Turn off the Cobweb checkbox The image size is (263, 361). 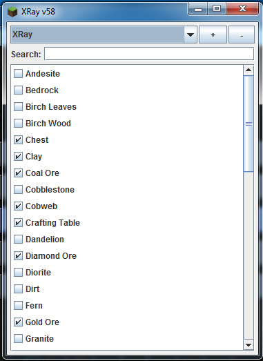coord(18,206)
